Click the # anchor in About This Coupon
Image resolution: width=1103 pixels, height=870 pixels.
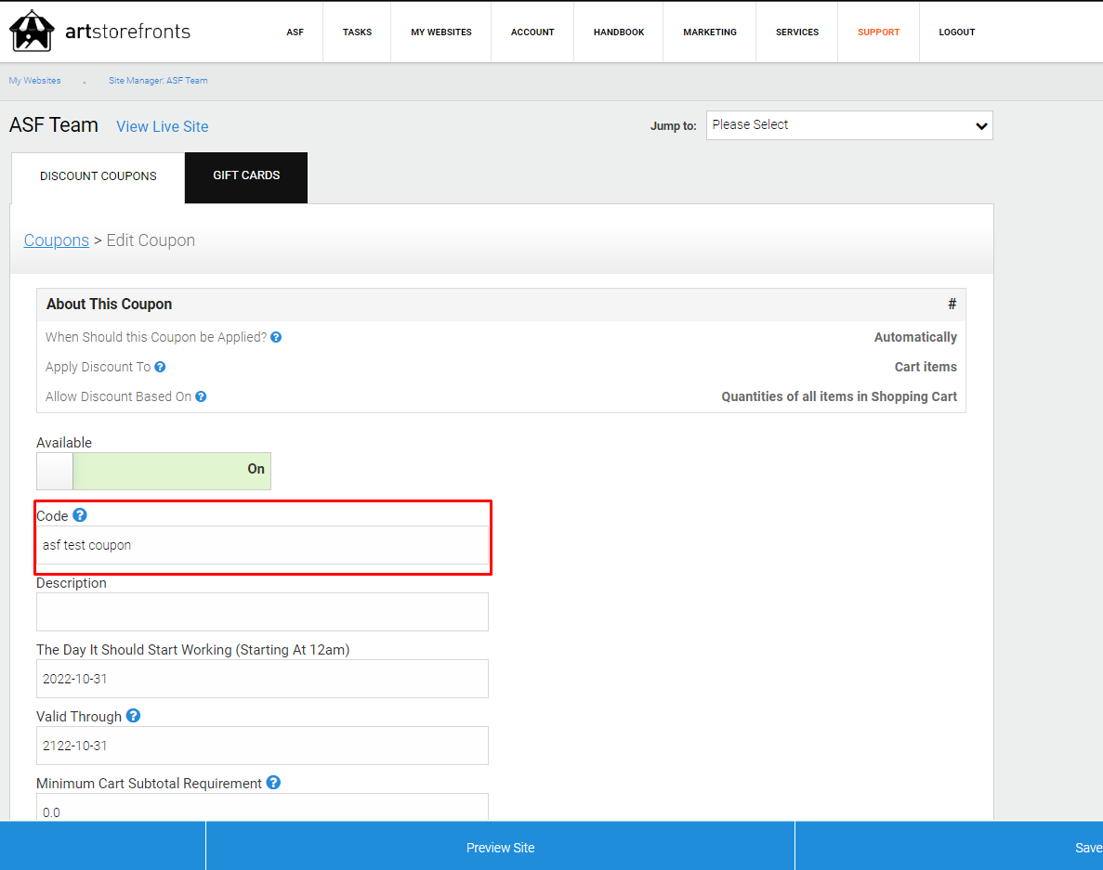pos(952,304)
